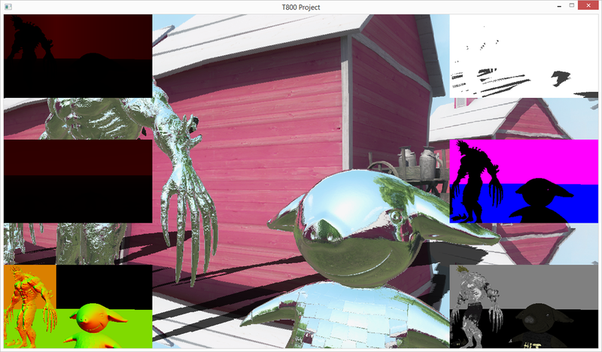
Task: Minimize the T800 Project window
Action: point(559,6)
